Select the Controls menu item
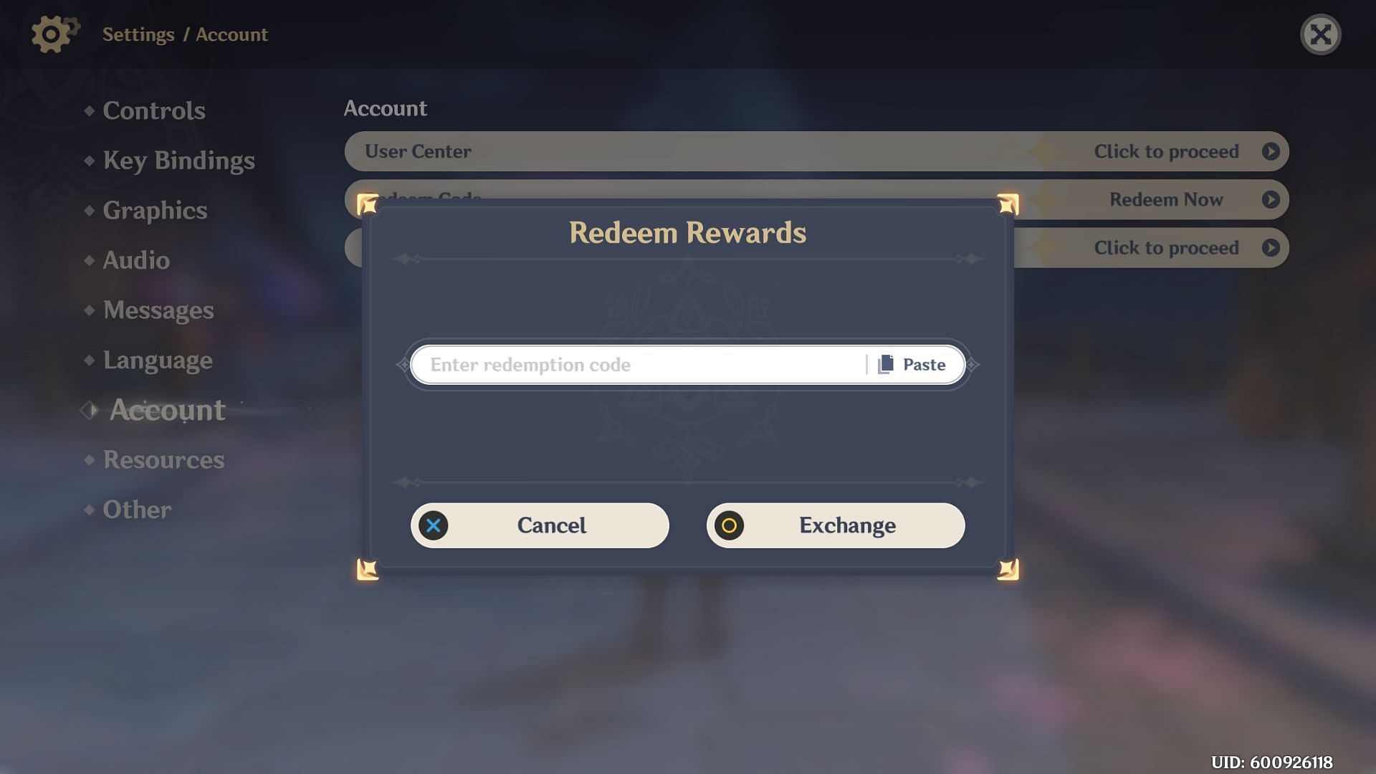 pos(154,112)
